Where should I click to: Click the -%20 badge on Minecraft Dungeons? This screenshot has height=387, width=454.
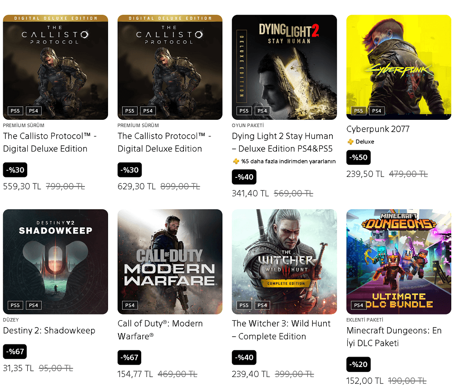coord(358,364)
